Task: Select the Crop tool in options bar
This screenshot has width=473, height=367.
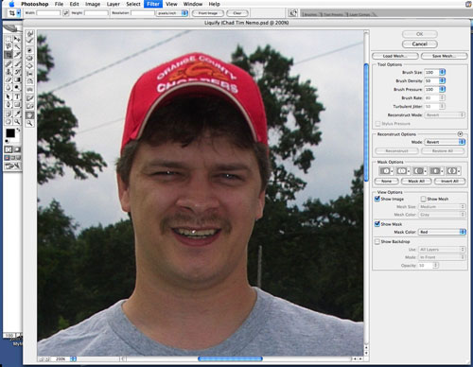Action: tap(11, 13)
